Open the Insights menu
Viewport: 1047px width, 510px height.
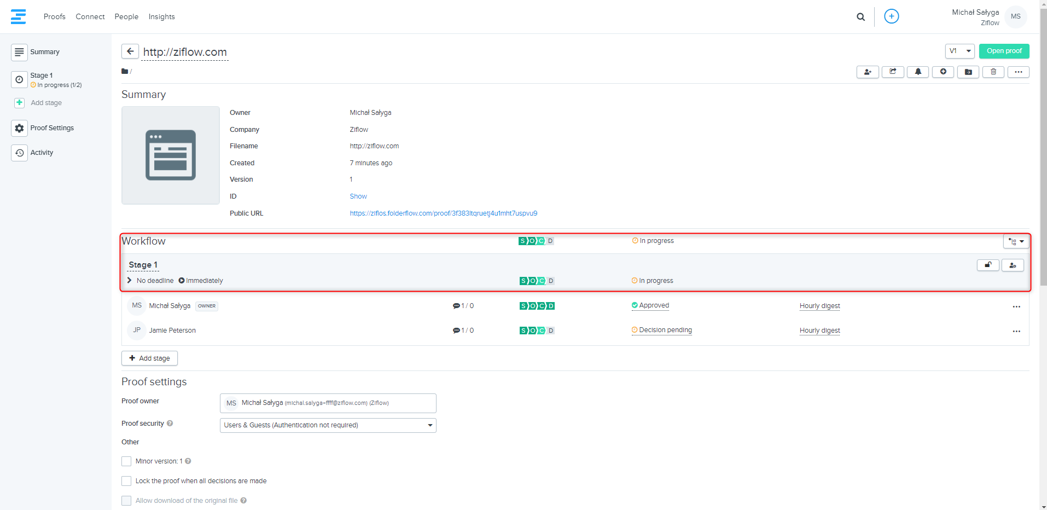(x=161, y=17)
